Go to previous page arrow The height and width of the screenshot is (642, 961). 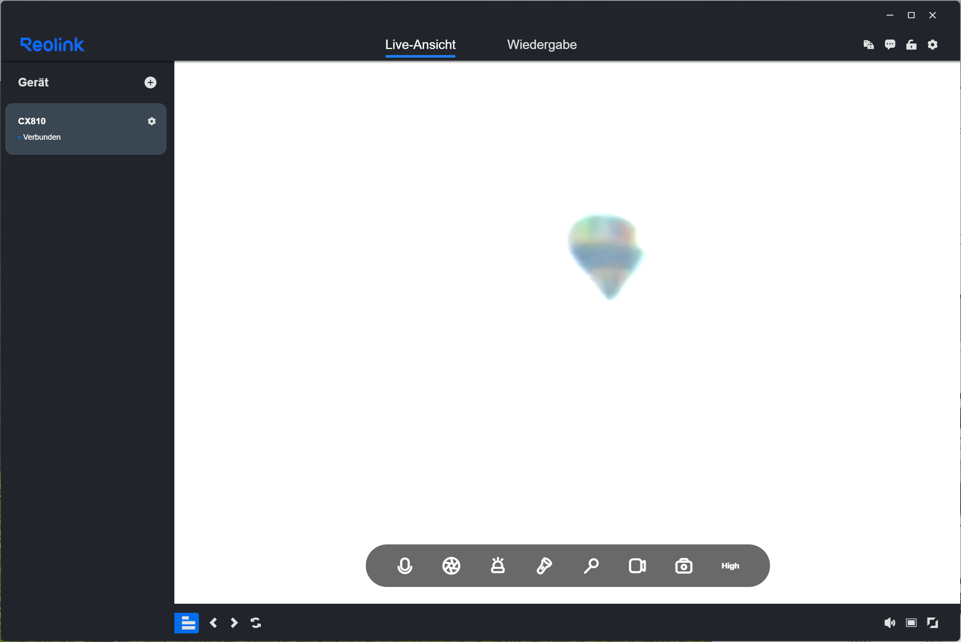pyautogui.click(x=213, y=623)
